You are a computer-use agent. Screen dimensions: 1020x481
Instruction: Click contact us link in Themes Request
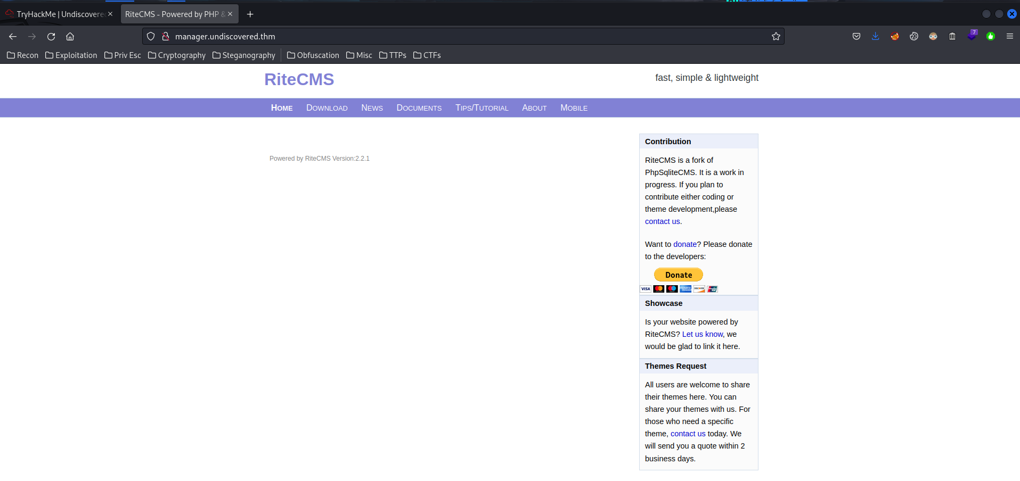[688, 434]
